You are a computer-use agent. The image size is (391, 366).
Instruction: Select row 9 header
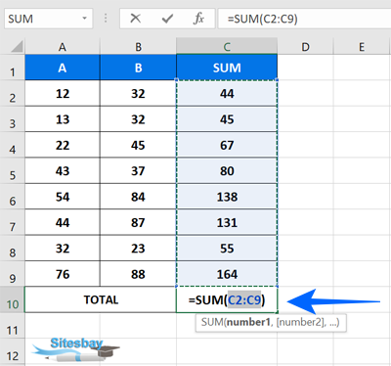tap(13, 274)
